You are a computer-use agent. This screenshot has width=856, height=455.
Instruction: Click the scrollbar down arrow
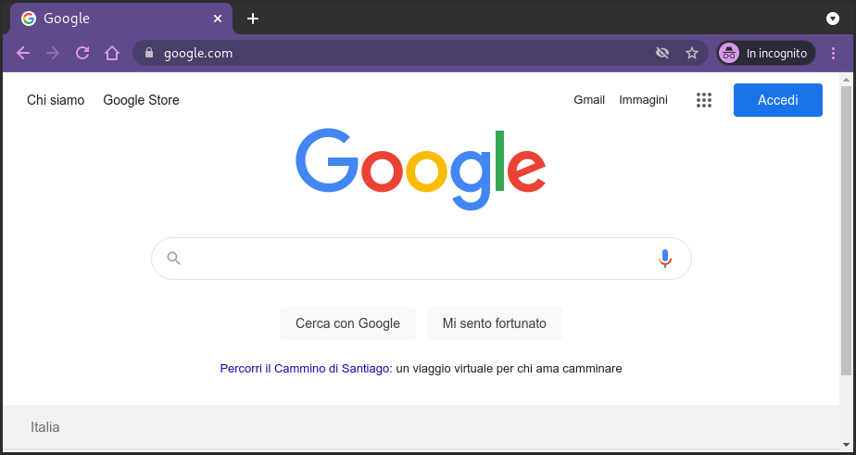pyautogui.click(x=846, y=444)
